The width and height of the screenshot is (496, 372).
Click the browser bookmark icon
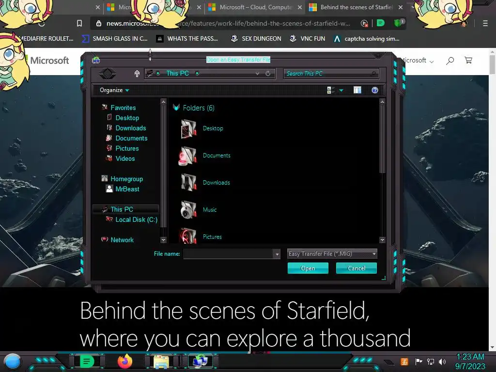(79, 23)
